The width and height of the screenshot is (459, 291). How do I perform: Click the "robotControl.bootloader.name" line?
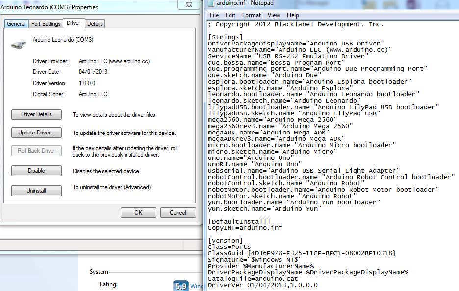[x=331, y=177]
